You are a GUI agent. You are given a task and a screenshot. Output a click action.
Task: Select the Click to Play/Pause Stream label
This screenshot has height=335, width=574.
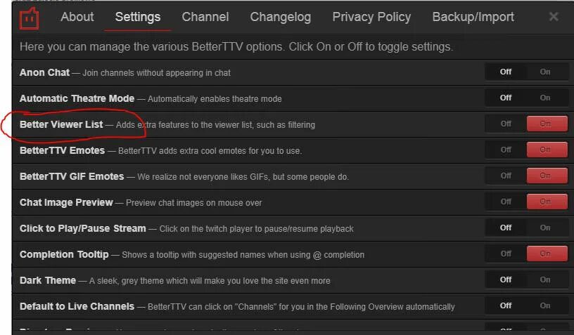click(x=83, y=228)
